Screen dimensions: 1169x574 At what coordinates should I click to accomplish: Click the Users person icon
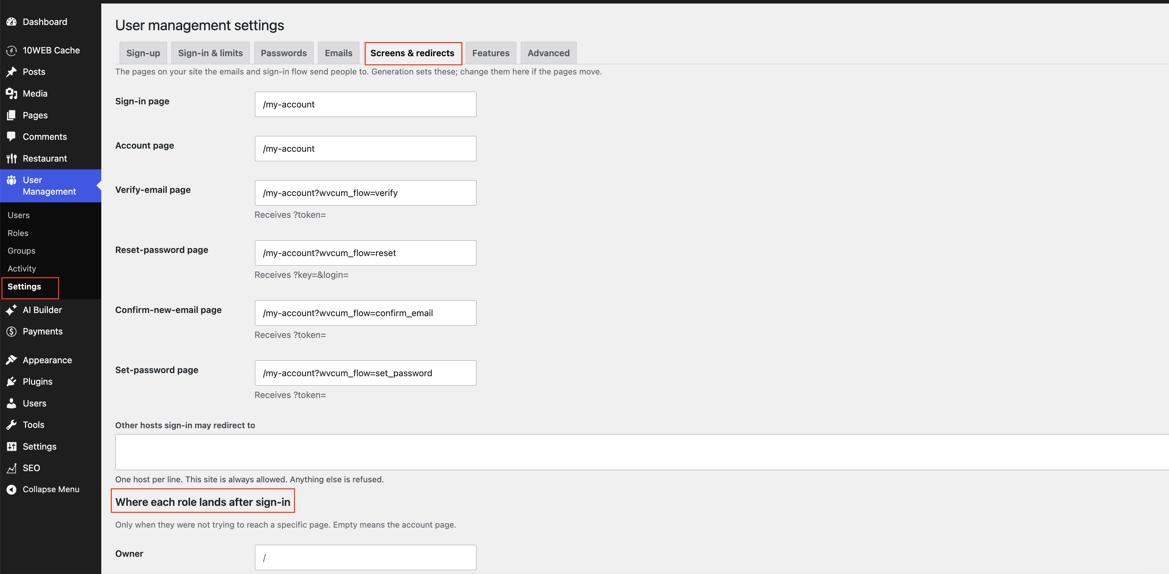point(11,403)
